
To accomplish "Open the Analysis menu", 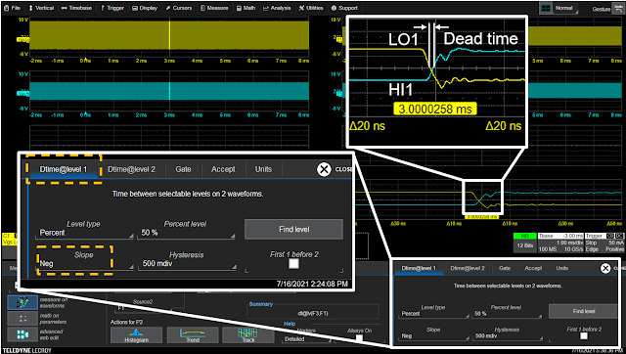I will [278, 8].
